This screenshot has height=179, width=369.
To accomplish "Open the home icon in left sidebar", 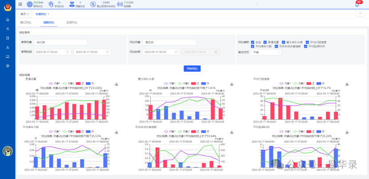I will (8, 20).
